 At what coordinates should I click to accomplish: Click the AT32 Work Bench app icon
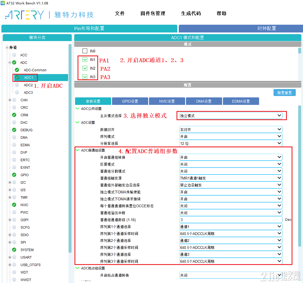[3, 3]
